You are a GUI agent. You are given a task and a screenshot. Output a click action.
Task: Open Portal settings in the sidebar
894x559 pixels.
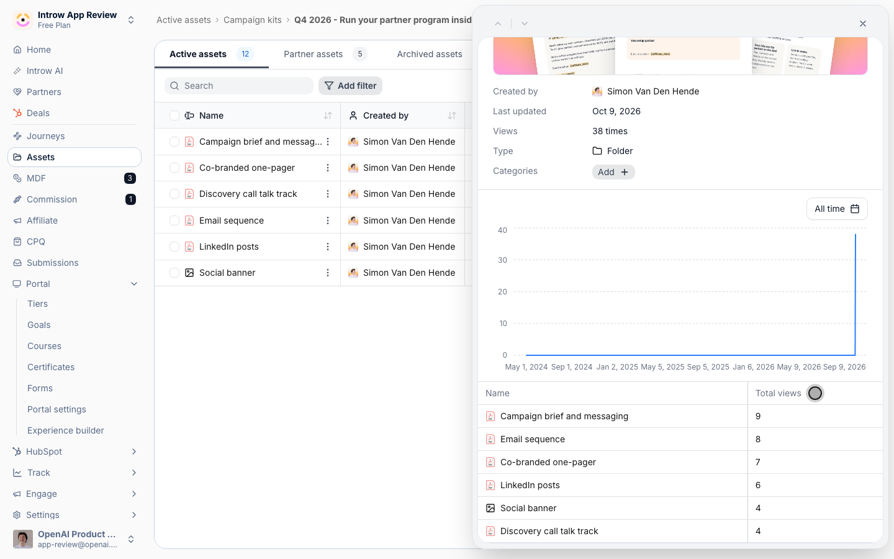pos(56,409)
